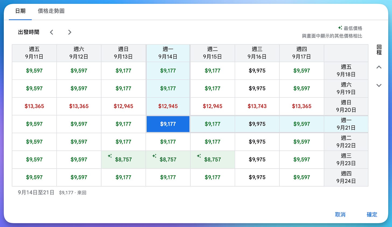The width and height of the screenshot is (392, 227).
Task: Open the 價格走勢圖 tab
Action: [51, 11]
